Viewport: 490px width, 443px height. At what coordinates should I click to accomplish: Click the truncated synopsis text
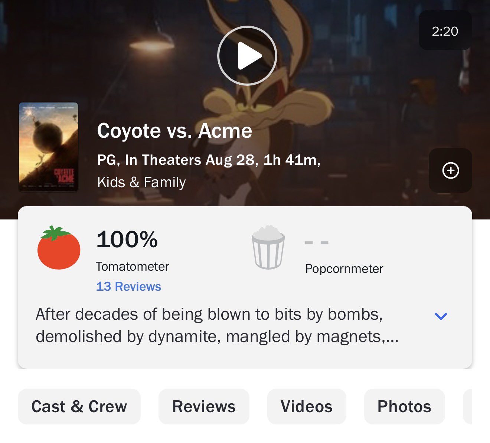tap(217, 325)
